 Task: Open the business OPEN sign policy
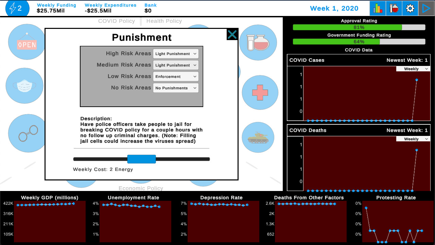27,42
